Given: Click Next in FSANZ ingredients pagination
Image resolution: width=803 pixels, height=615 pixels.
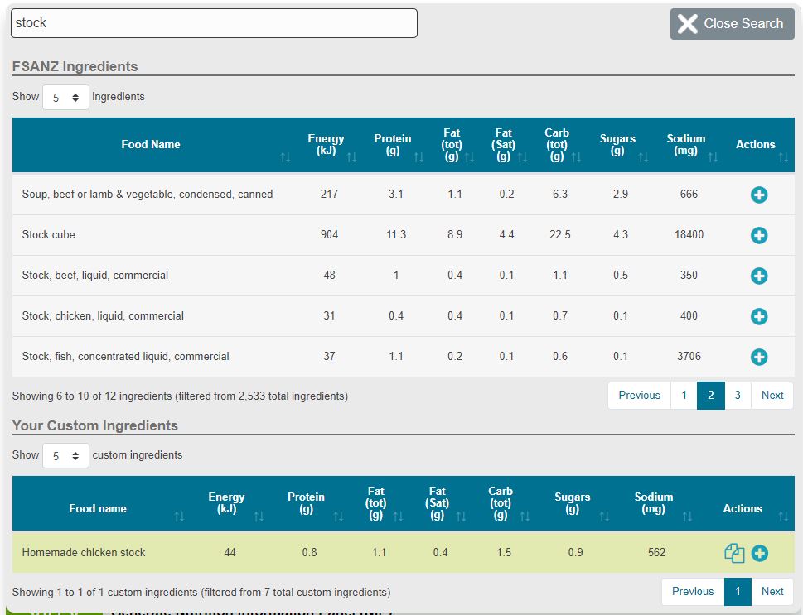Looking at the screenshot, I should pyautogui.click(x=772, y=396).
